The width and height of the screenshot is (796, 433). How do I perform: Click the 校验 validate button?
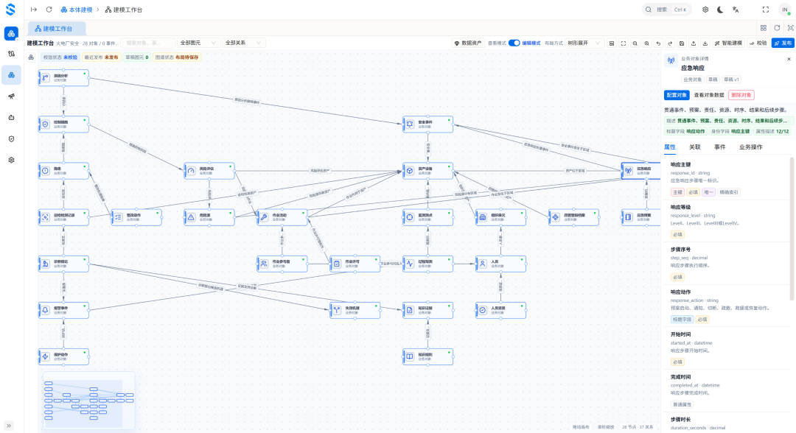click(758, 43)
